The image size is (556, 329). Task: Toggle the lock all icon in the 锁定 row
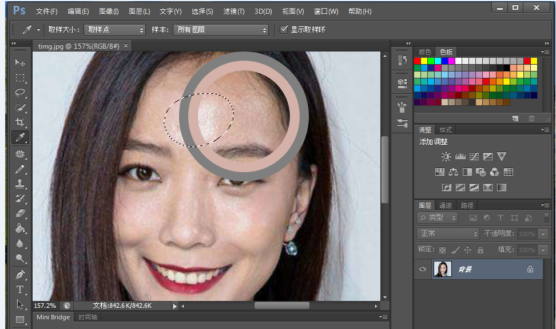click(x=480, y=250)
